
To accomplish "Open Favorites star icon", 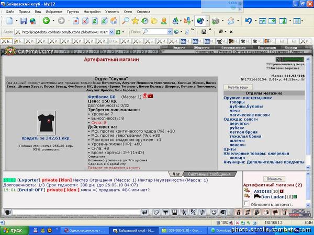I will pyautogui.click(x=135, y=20).
